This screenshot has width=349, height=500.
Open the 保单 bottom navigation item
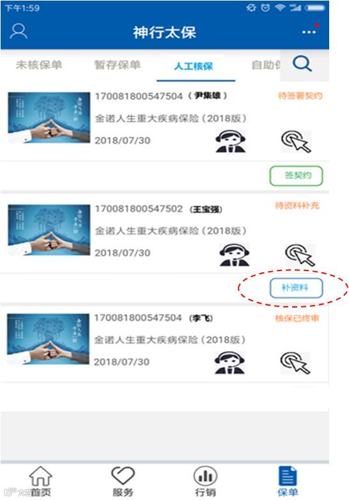(288, 481)
